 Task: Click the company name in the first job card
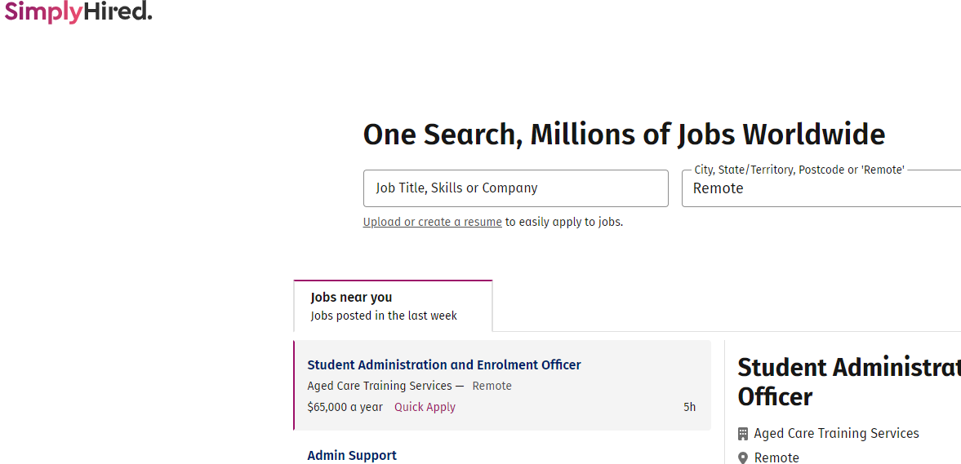click(380, 386)
